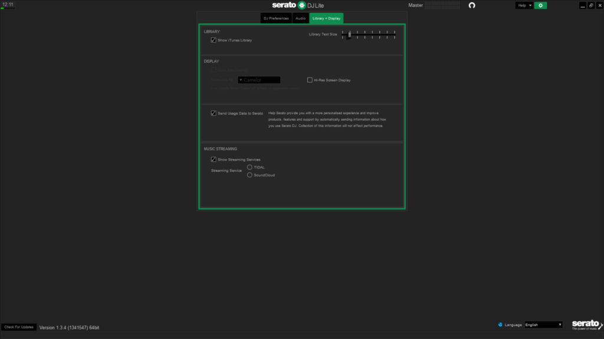Open the Language dropdown showing English
This screenshot has height=339, width=604.
pos(543,325)
